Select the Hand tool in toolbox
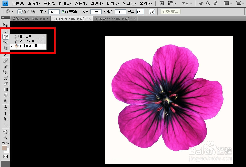This screenshot has width=246, height=167. tap(6, 132)
